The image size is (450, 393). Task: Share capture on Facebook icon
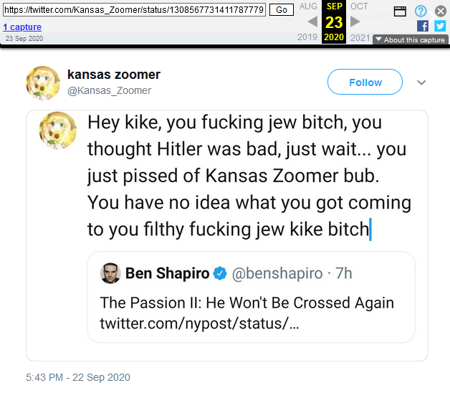tap(423, 26)
